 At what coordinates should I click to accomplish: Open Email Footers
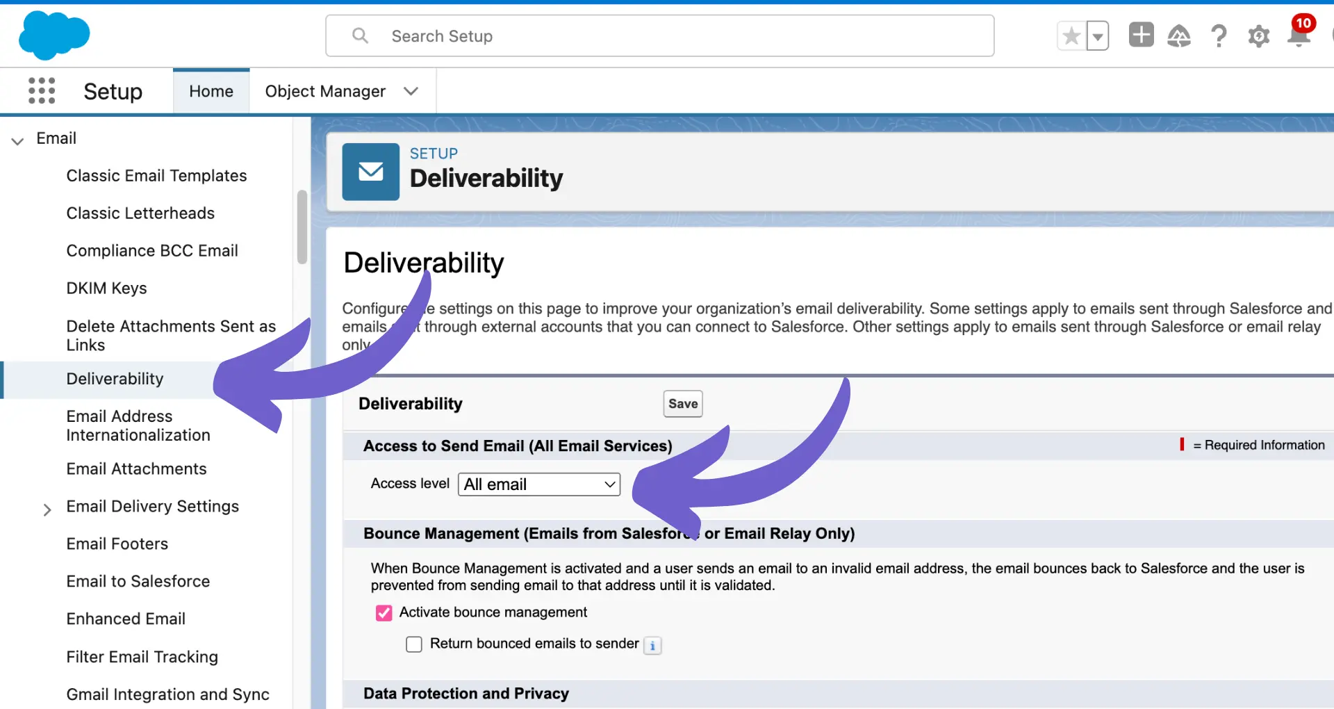[x=117, y=544]
